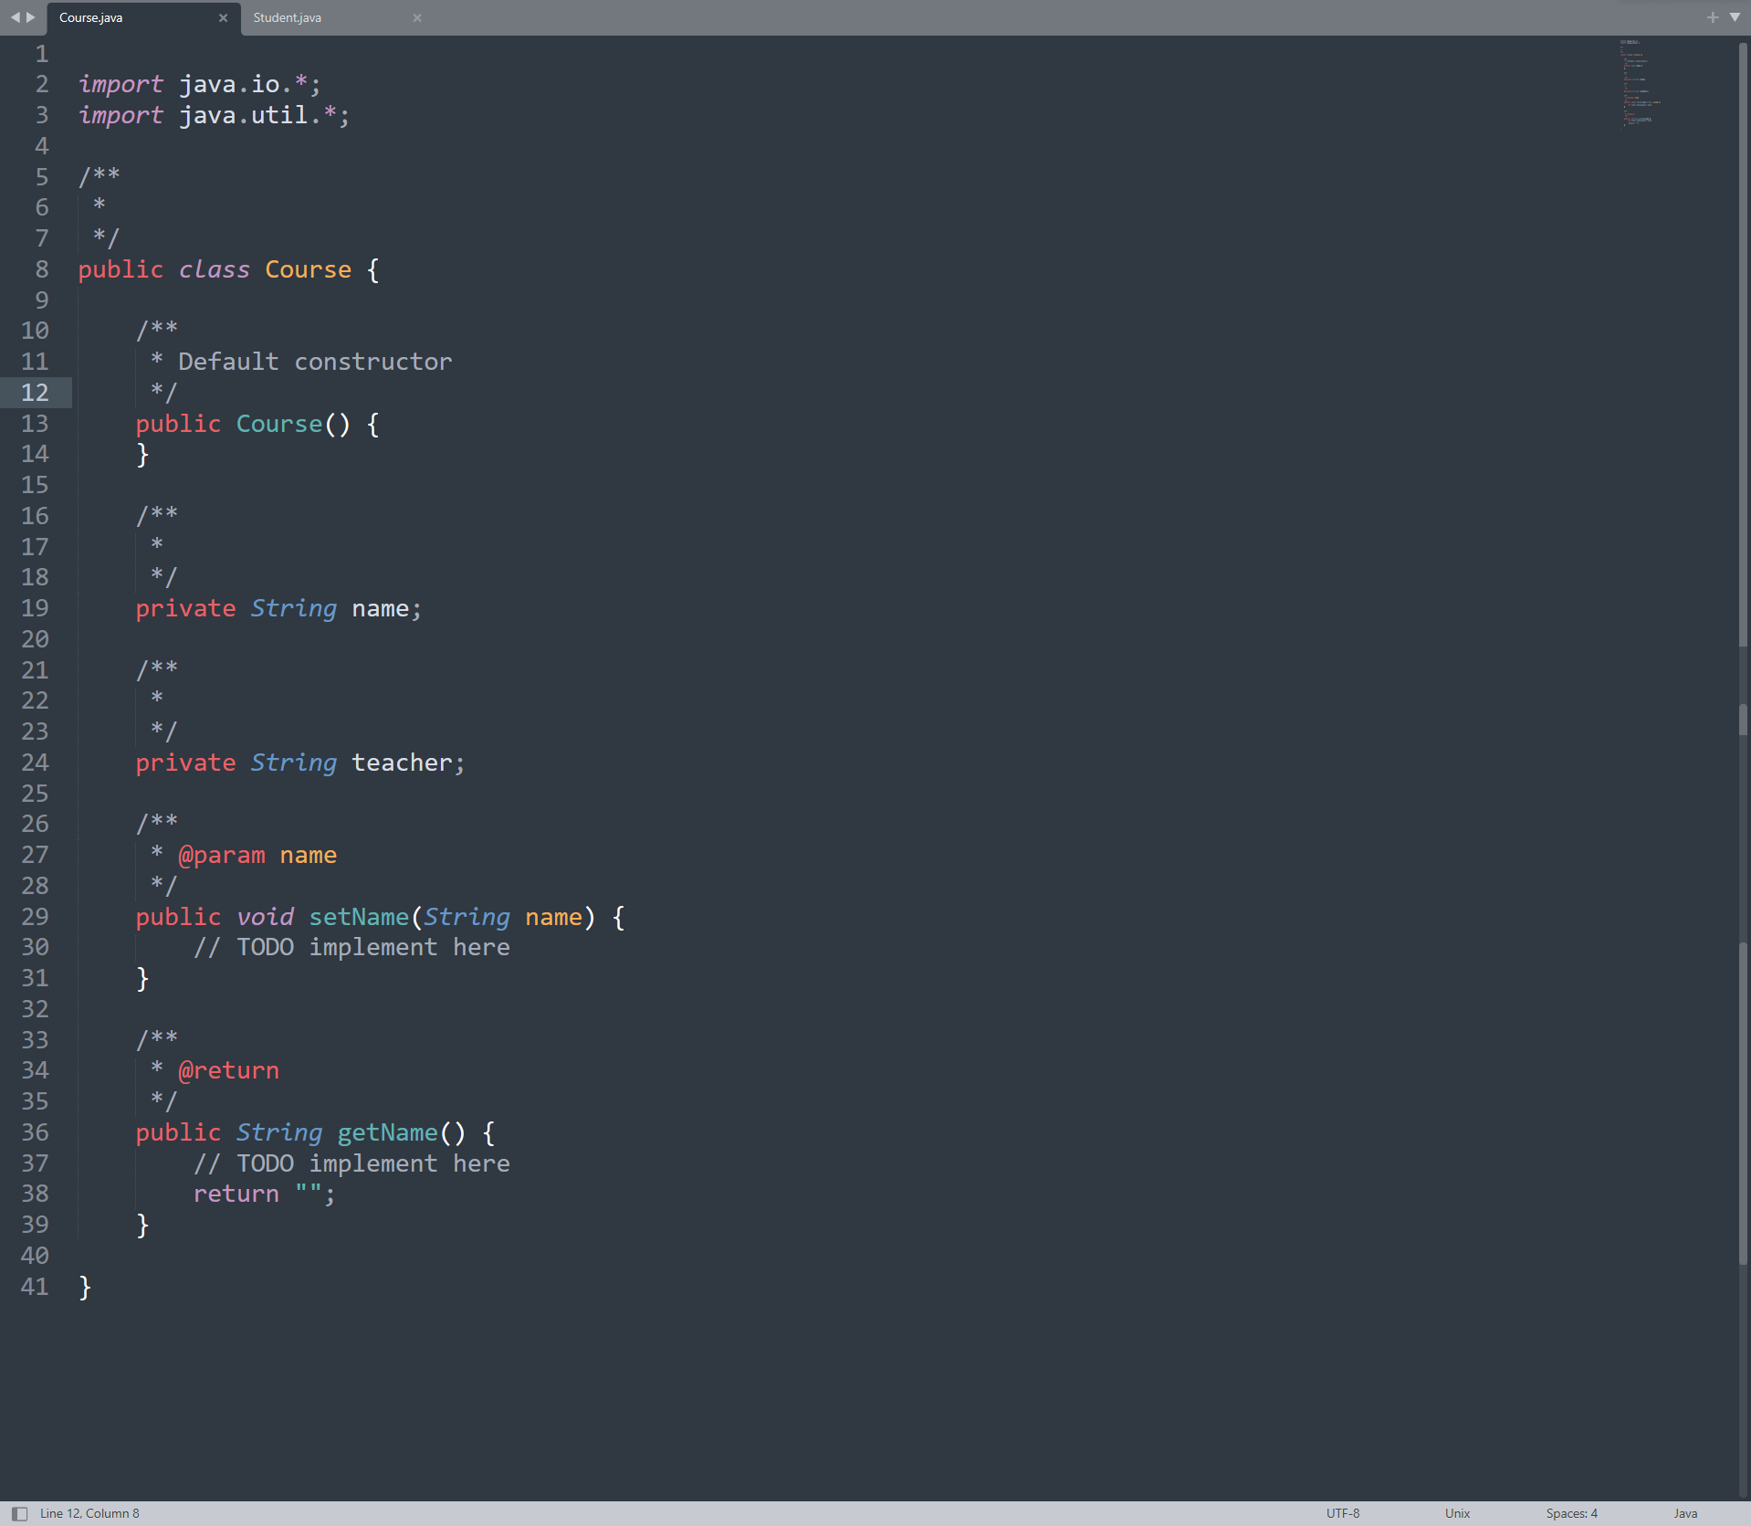1751x1526 pixels.
Task: Go to next tab with right arrow
Action: [31, 16]
